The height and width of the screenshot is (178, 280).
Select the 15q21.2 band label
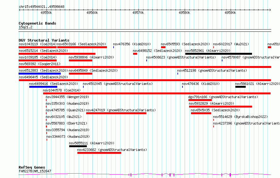click(x=25, y=27)
